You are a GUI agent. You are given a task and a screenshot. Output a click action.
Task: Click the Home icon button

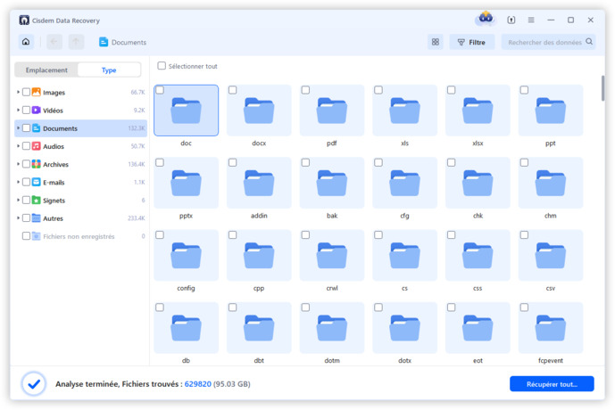(26, 42)
